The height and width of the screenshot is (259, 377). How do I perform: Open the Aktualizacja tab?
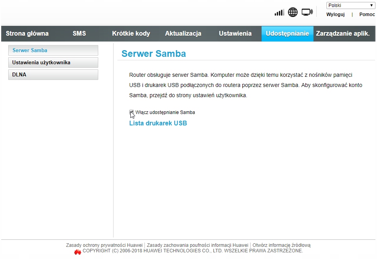tap(183, 34)
